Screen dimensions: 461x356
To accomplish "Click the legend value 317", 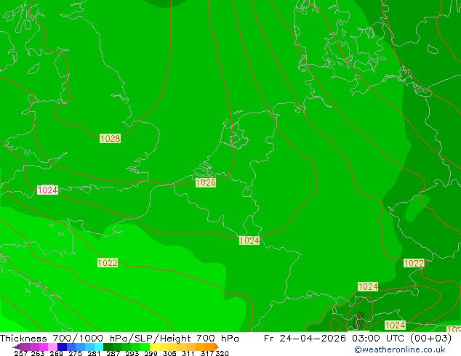I will tap(207, 353).
